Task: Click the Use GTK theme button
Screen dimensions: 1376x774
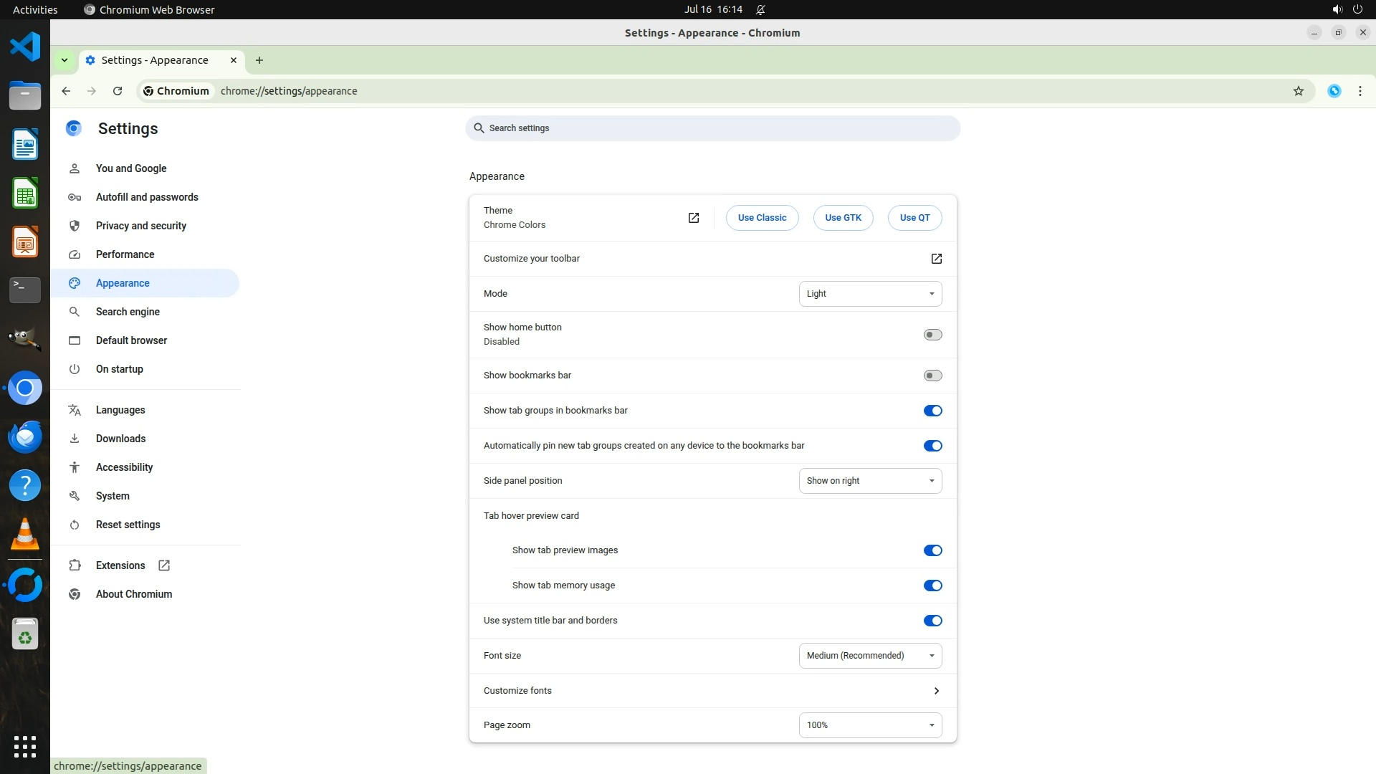Action: pyautogui.click(x=843, y=218)
